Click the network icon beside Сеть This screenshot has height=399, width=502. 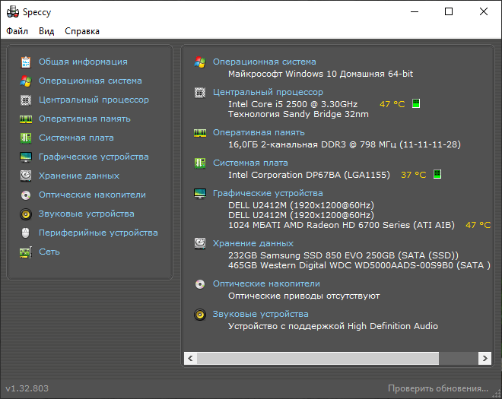point(25,252)
